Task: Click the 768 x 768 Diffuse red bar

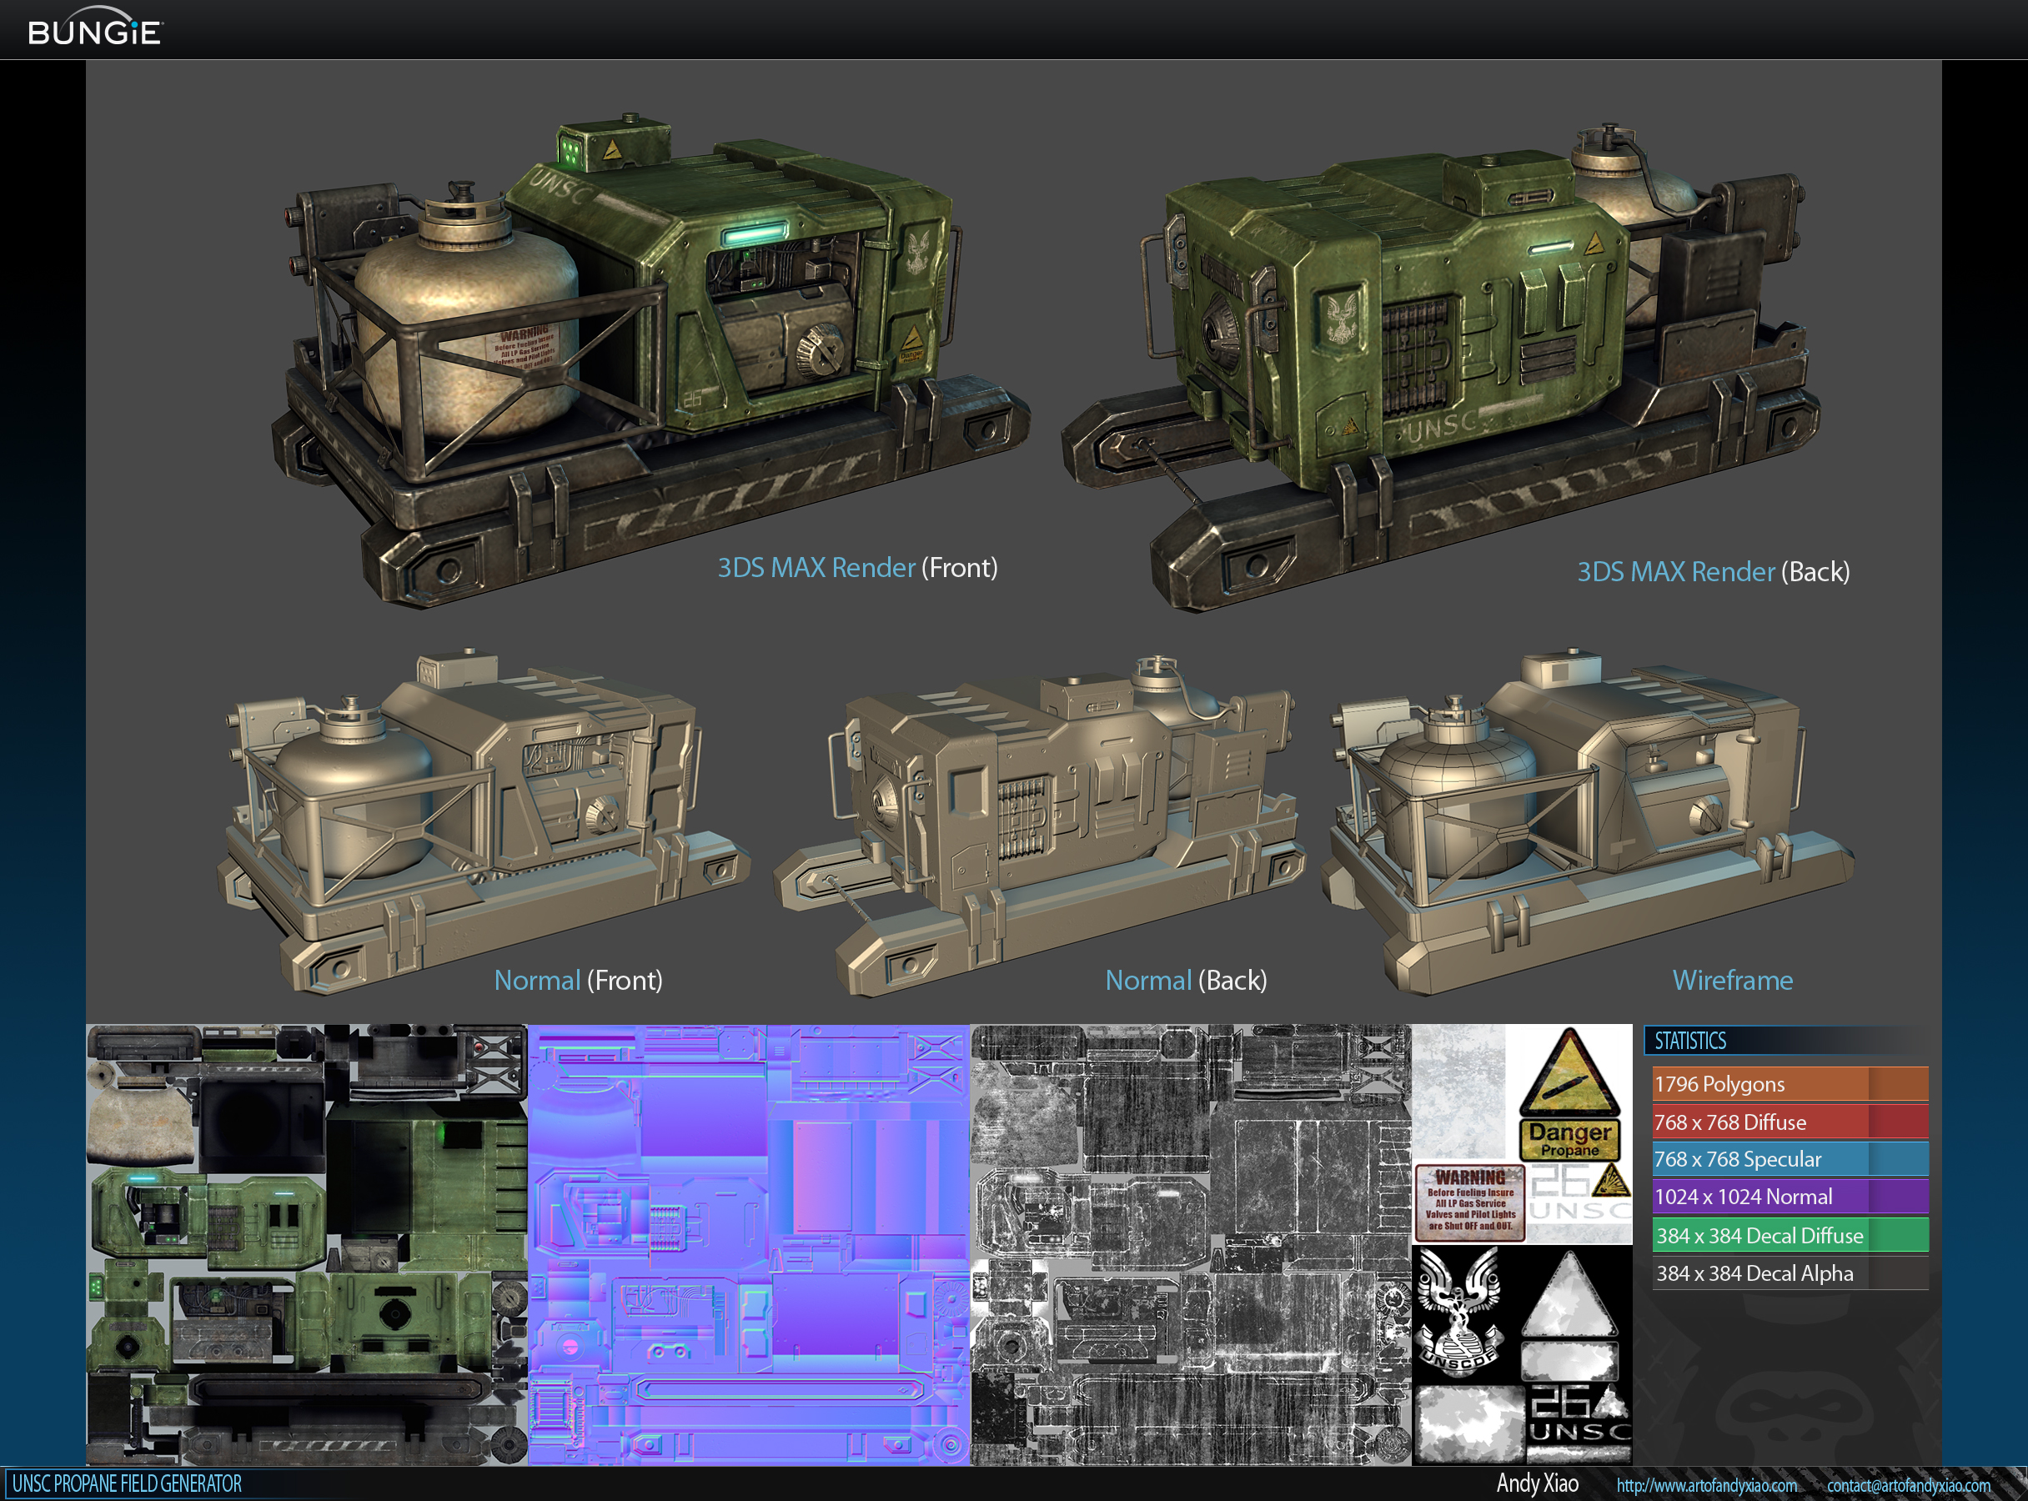Action: click(1790, 1122)
